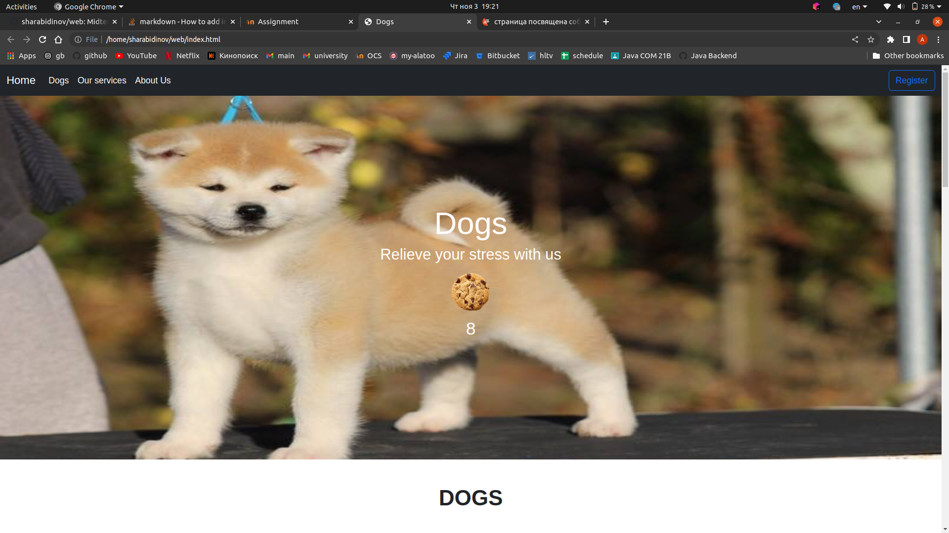
Task: Open the Jira bookmark
Action: [455, 56]
